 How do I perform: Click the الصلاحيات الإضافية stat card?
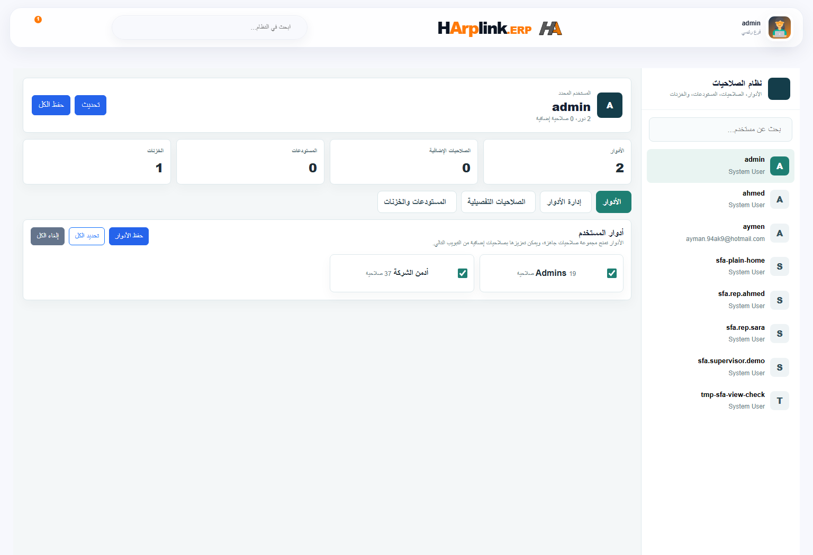[x=404, y=162]
